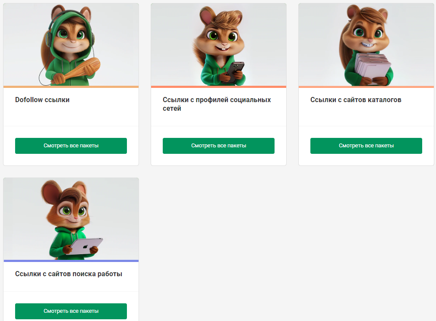Click the salmon stripe on catalog sites card
This screenshot has width=436, height=321.
click(x=366, y=87)
